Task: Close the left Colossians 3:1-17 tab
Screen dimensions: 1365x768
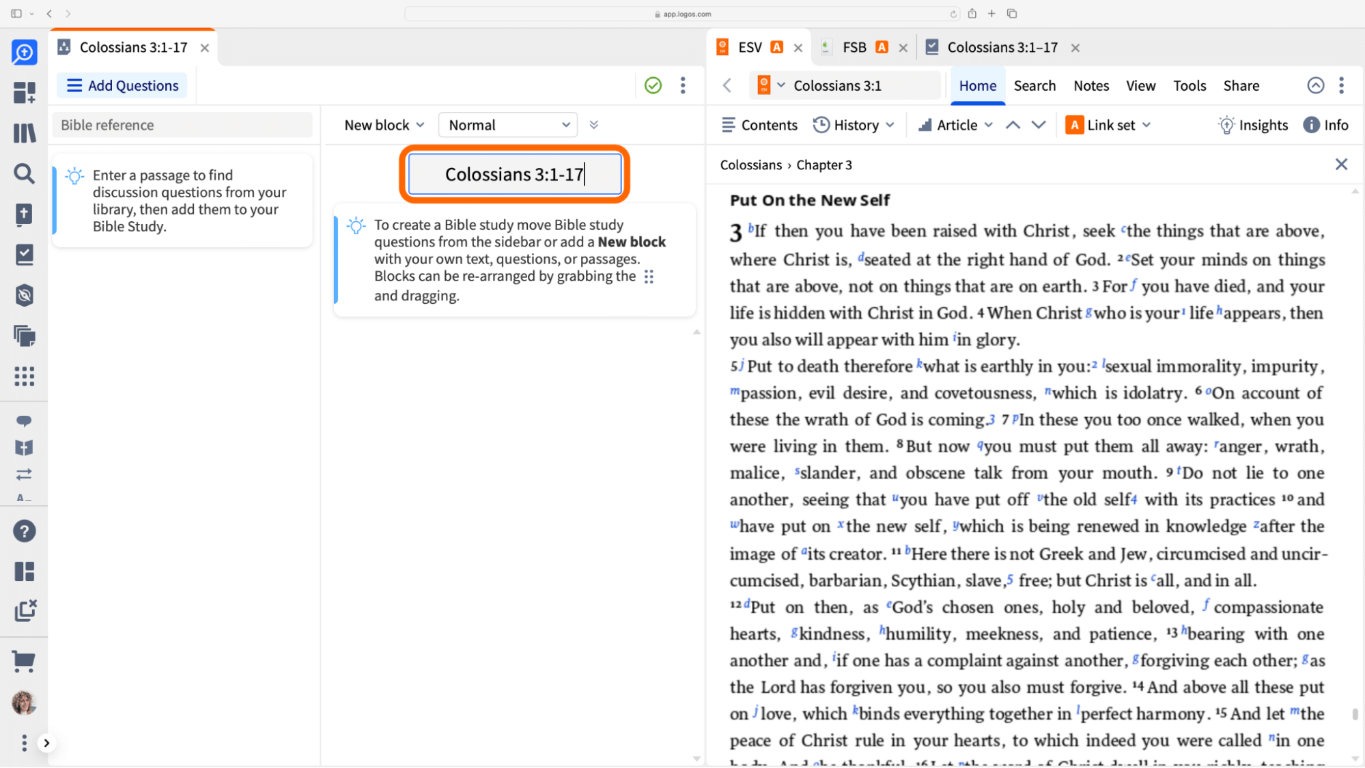Action: click(204, 48)
